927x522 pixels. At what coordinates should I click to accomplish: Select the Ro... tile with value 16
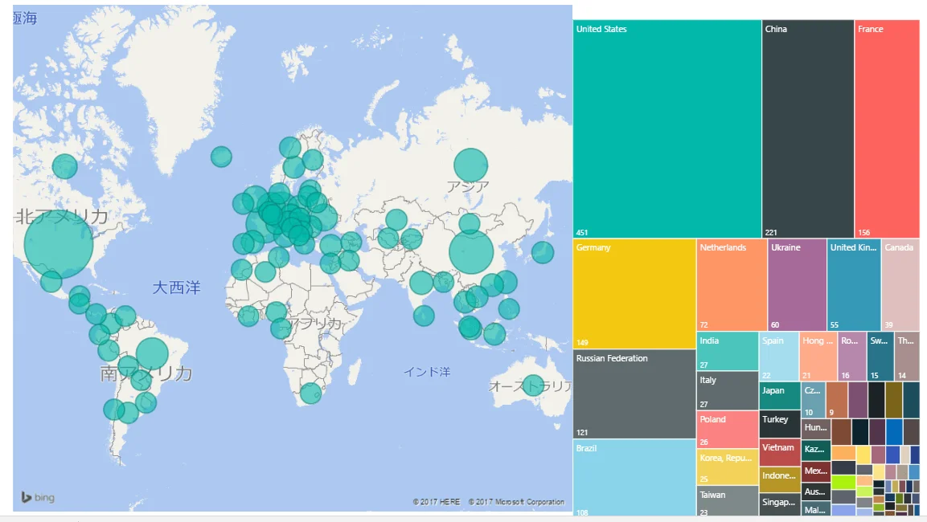pos(852,356)
